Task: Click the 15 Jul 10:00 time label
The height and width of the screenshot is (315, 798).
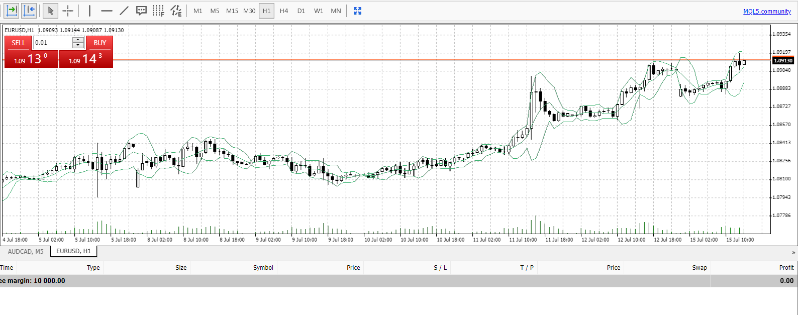Action: coord(740,240)
